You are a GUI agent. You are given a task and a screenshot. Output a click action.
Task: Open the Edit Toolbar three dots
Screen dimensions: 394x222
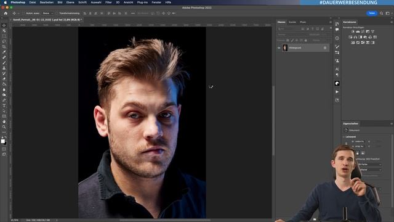click(4, 132)
